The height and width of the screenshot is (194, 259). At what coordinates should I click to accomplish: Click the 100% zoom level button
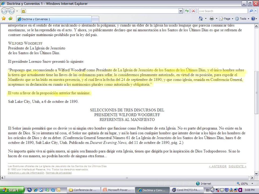[242, 183]
